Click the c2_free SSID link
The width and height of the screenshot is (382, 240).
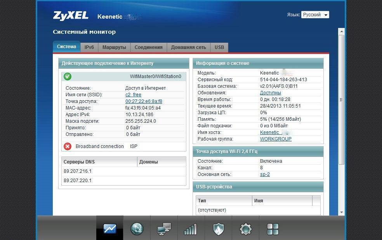click(133, 95)
